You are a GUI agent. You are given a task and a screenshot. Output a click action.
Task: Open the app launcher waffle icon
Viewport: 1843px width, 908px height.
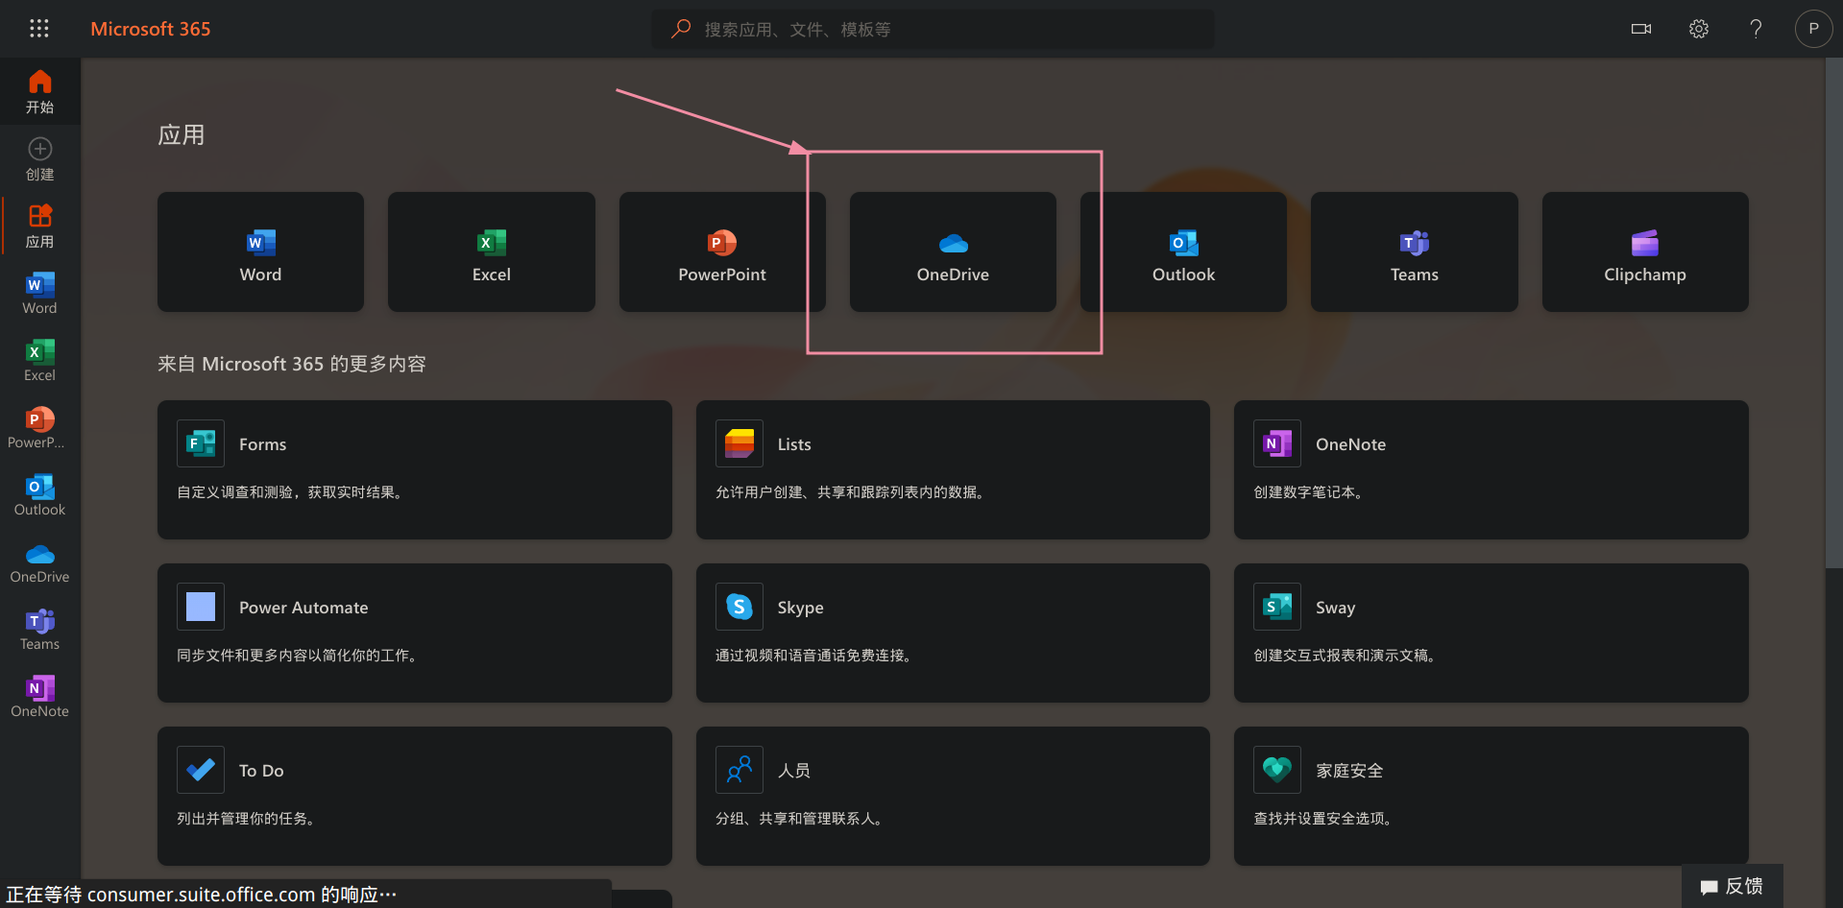pos(39,29)
